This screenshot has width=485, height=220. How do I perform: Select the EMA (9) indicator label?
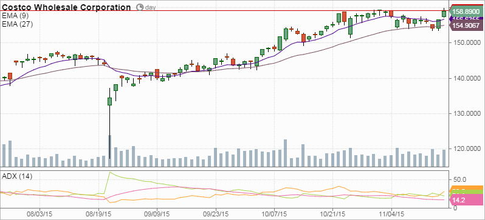pyautogui.click(x=15, y=15)
